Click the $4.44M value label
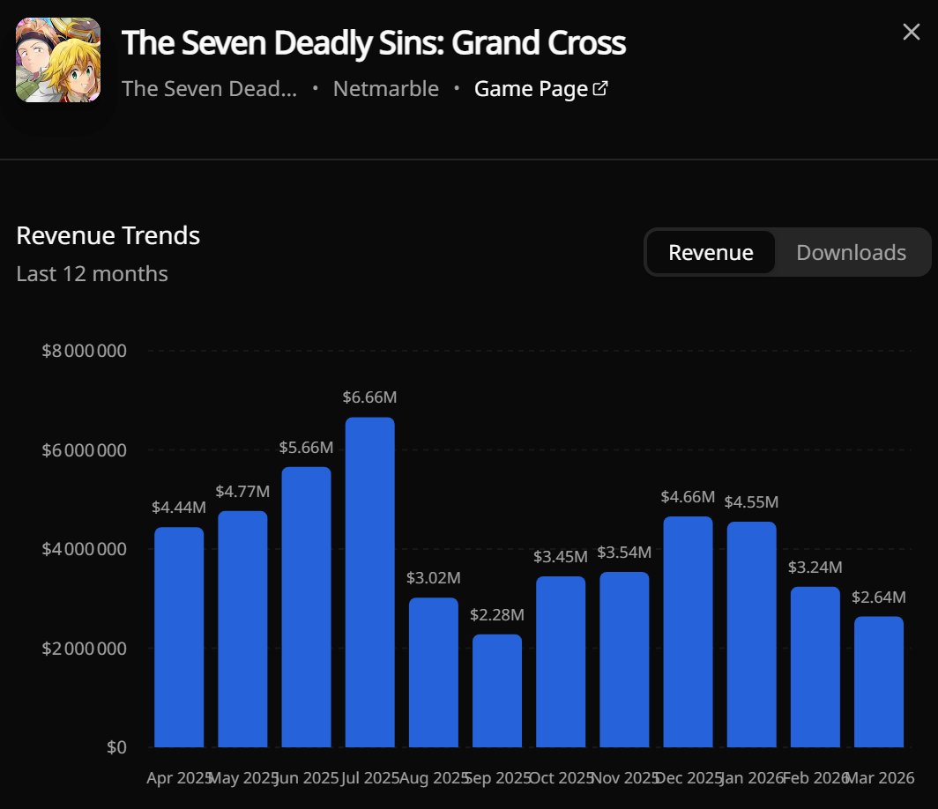Viewport: 938px width, 809px height. coord(179,507)
